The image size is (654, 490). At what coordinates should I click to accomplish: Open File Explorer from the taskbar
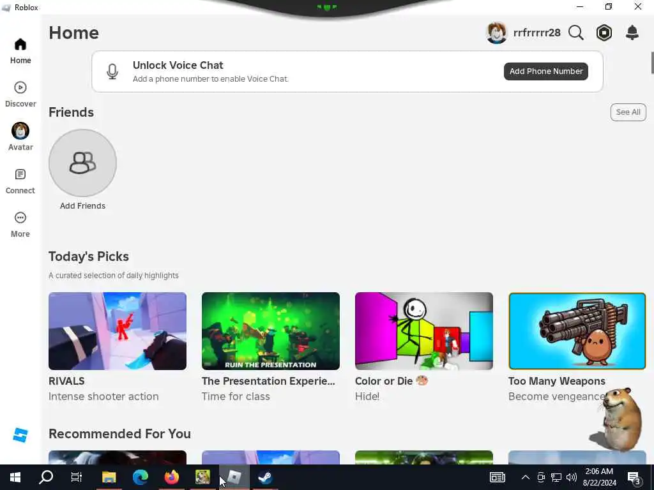click(109, 477)
